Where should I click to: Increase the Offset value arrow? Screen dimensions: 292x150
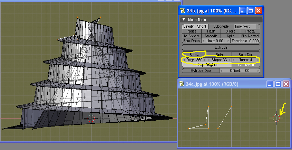[258, 71]
